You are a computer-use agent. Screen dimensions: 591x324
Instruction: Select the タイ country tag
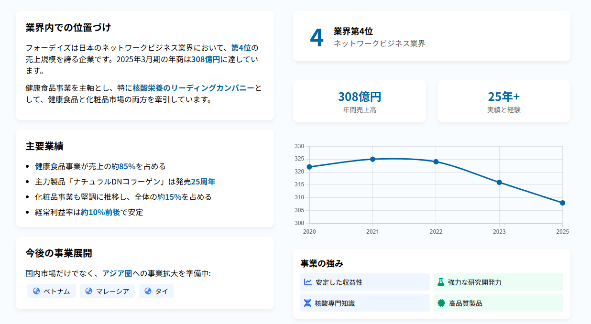[x=156, y=291]
